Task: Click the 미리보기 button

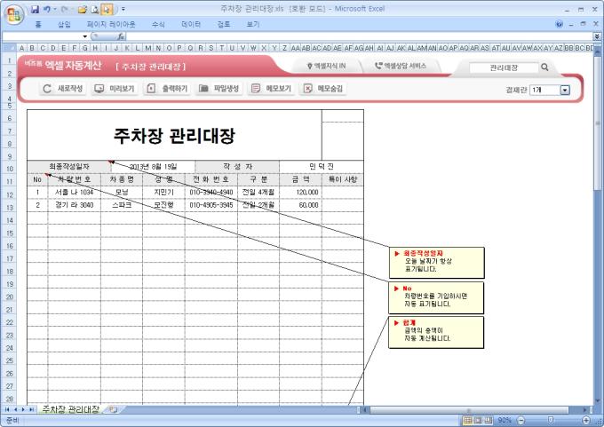Action: tap(115, 89)
